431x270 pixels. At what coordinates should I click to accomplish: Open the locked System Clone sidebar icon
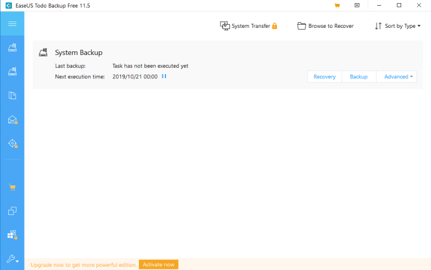[13, 235]
